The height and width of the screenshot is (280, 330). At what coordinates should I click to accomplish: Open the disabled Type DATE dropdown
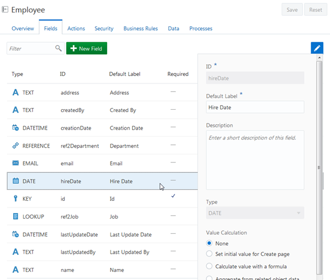(x=255, y=213)
